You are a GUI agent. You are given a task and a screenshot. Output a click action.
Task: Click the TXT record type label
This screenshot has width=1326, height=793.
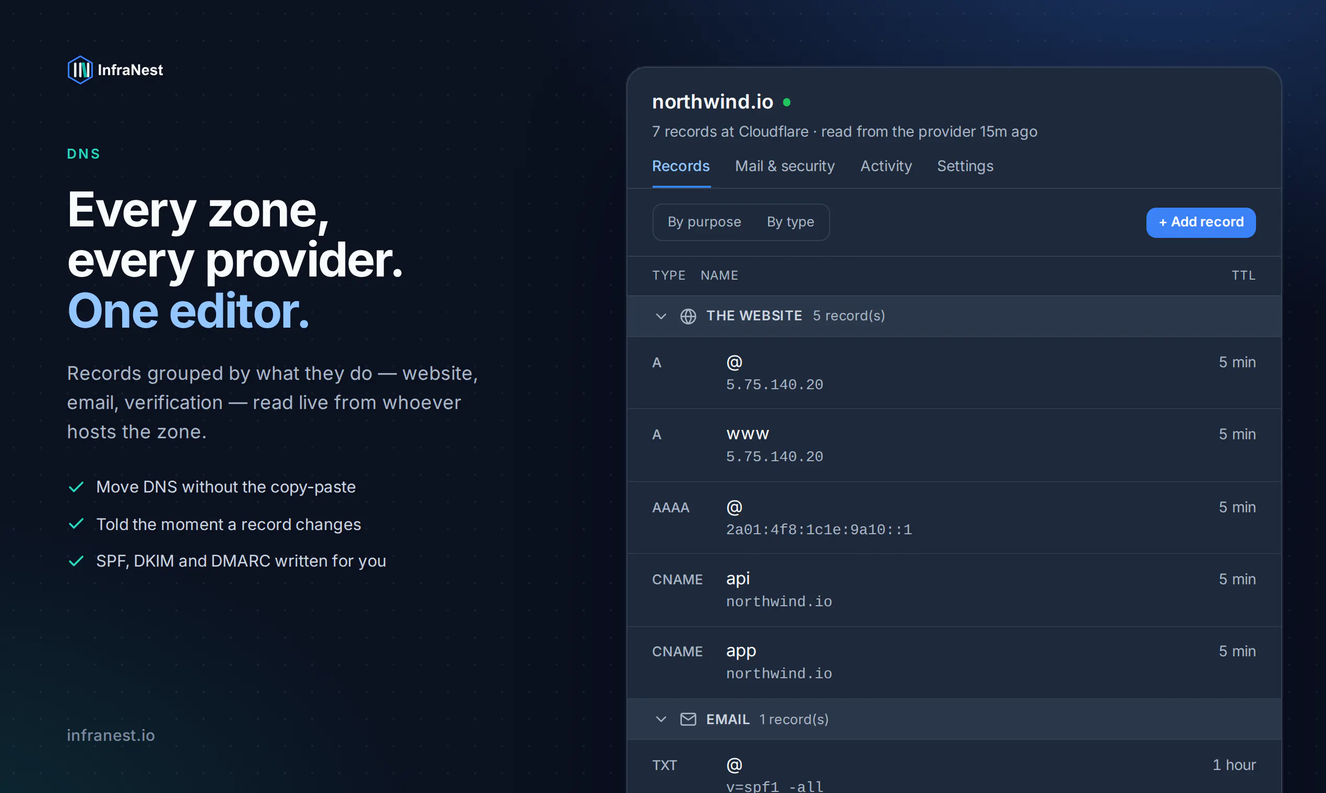coord(664,765)
